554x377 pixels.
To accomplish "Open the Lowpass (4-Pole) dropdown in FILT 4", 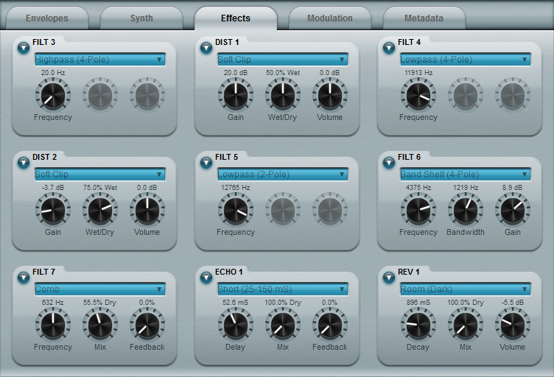I will (466, 60).
